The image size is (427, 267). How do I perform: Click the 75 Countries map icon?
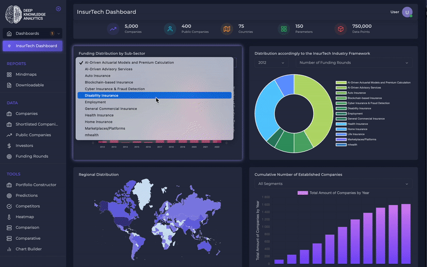pos(227,29)
